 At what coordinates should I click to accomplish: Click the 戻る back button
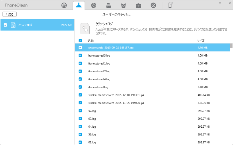point(10,14)
